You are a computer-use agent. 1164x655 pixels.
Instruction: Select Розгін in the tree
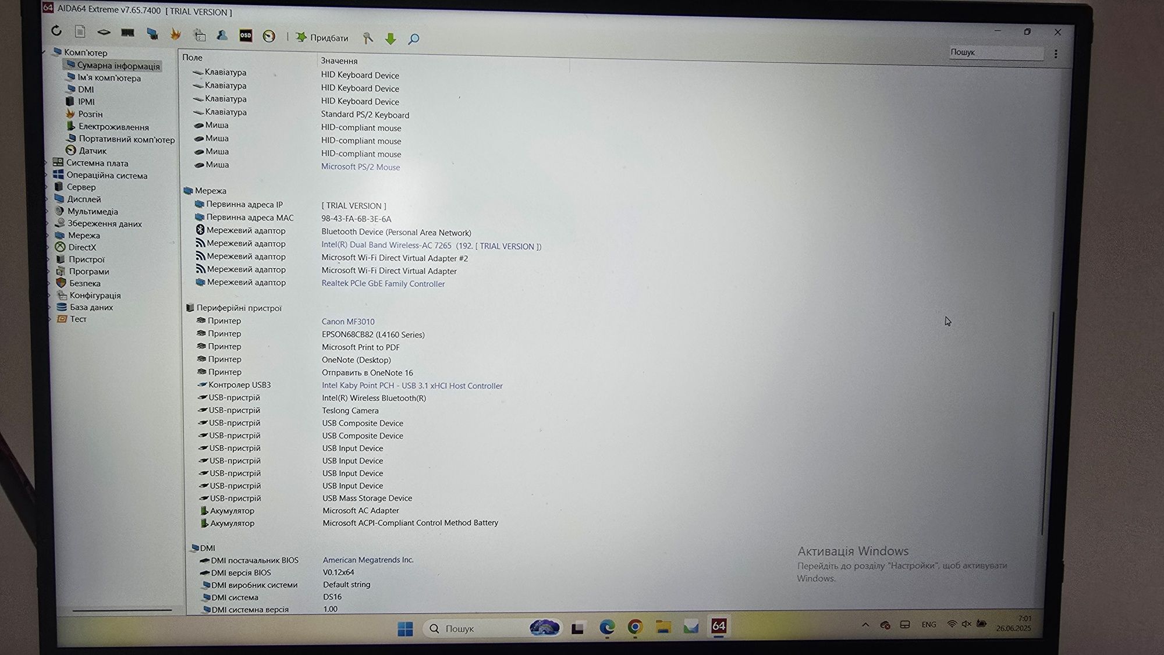pos(90,114)
